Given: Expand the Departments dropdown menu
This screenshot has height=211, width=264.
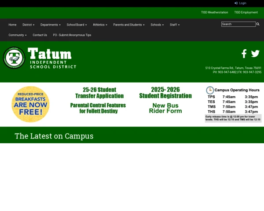Looking at the screenshot, I should tap(51, 25).
